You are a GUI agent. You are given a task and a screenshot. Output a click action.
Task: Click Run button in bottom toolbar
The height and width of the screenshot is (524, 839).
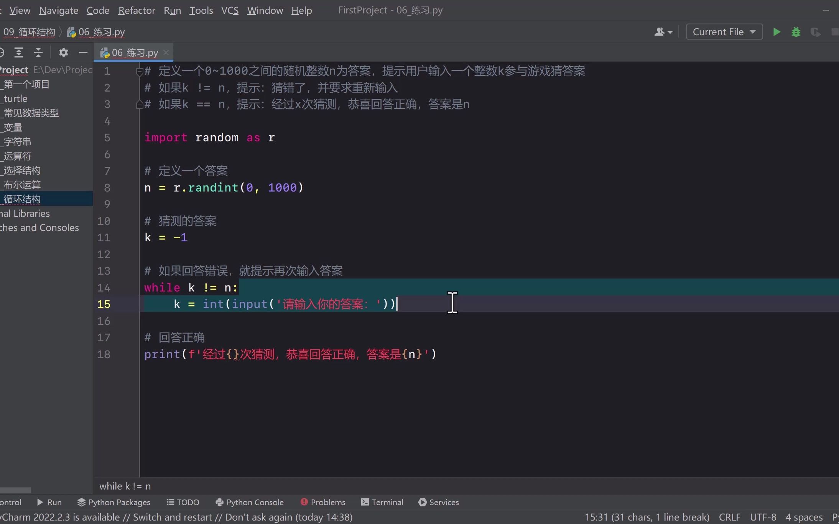click(49, 502)
